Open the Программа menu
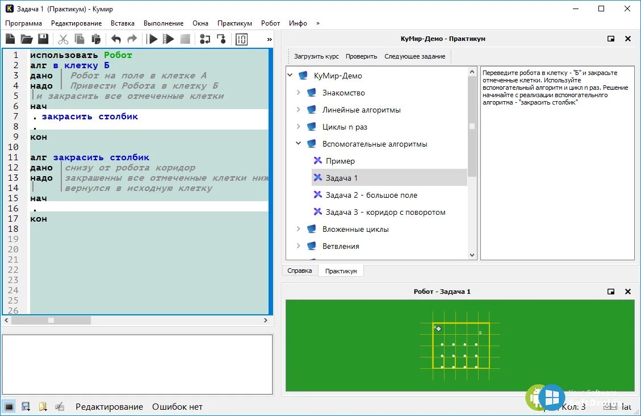Screen dimensions: 641x416 coord(23,23)
